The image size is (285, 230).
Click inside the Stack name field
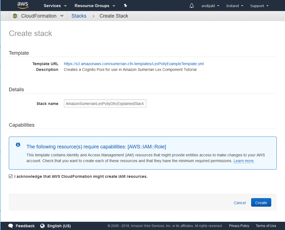105,104
